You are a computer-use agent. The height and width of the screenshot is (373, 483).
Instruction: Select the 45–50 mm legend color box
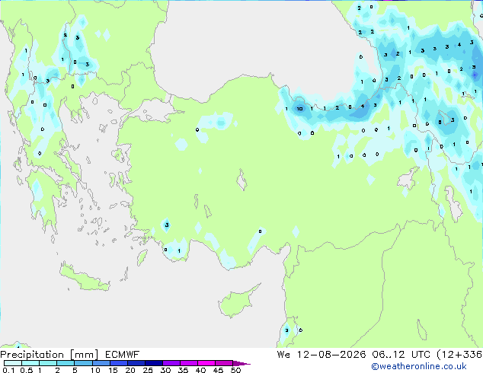click(224, 363)
